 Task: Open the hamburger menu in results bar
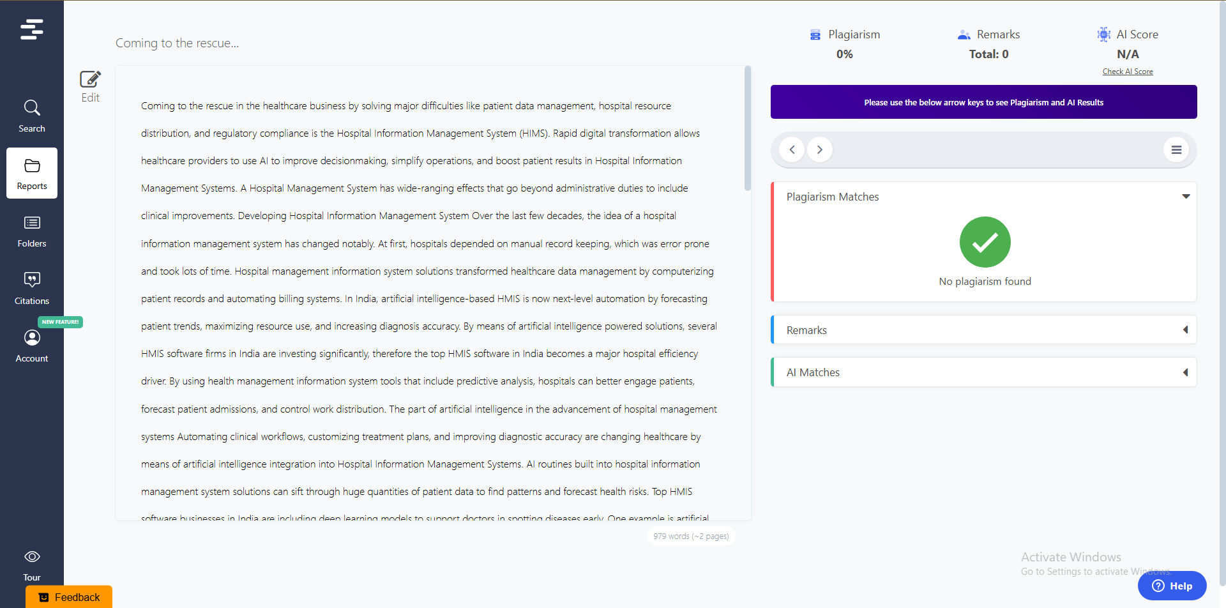coord(1176,150)
